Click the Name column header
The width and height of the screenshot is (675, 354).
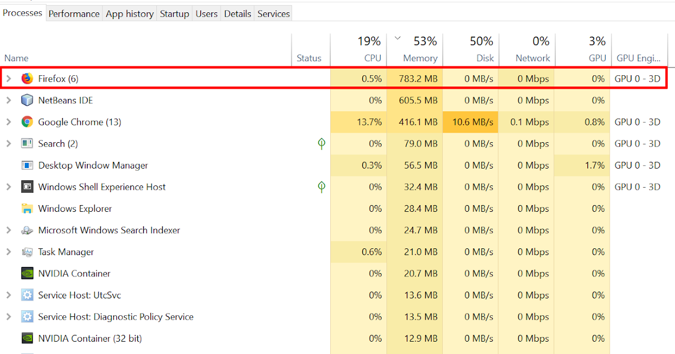pos(16,58)
